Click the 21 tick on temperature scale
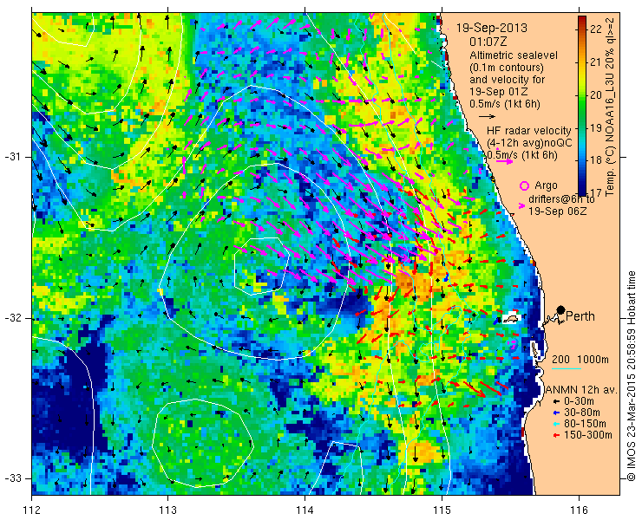 pyautogui.click(x=596, y=62)
